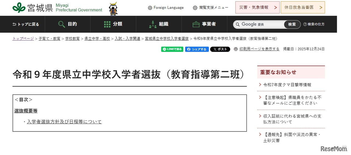Click the 県立中学・高校 breadcrumb
The width and height of the screenshot is (351, 155).
[97, 39]
